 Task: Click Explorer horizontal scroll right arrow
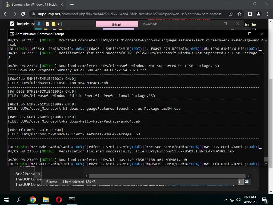(248, 176)
